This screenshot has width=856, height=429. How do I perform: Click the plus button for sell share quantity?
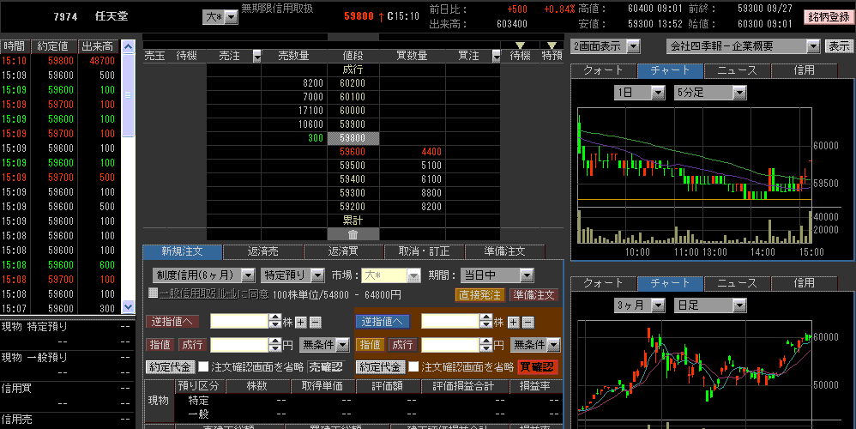point(300,322)
